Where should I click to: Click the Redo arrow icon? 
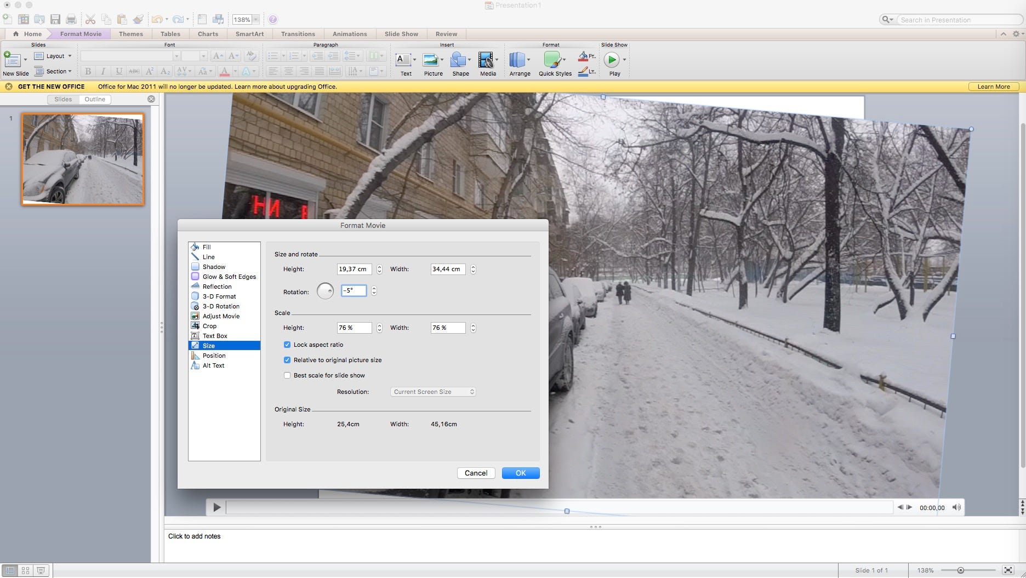[178, 19]
